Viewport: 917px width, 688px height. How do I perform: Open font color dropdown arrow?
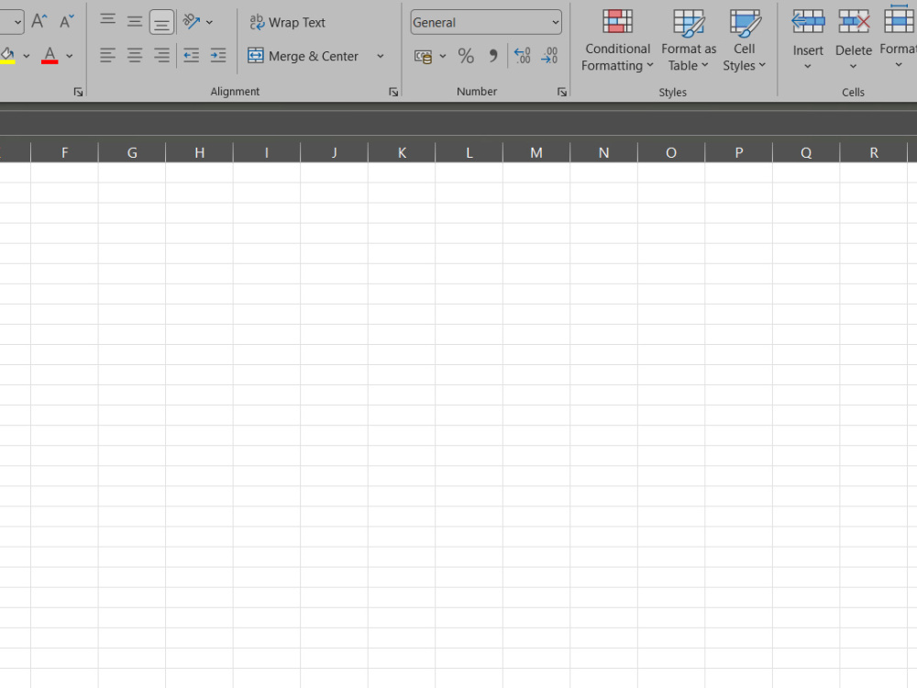[x=70, y=56]
